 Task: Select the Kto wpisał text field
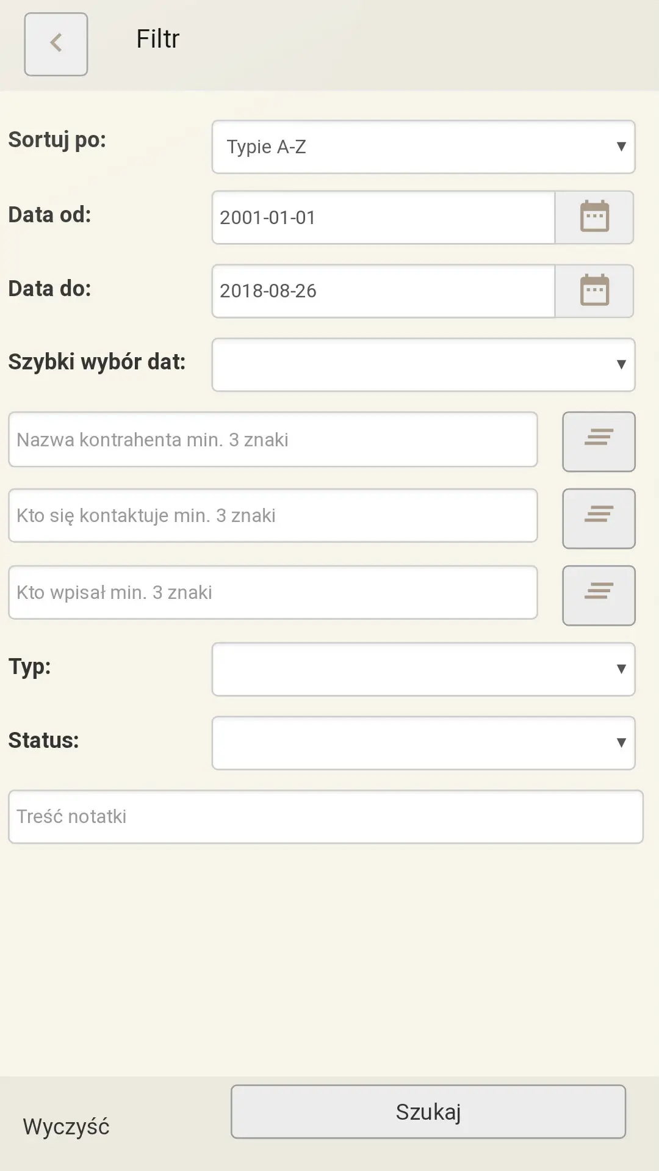[273, 592]
